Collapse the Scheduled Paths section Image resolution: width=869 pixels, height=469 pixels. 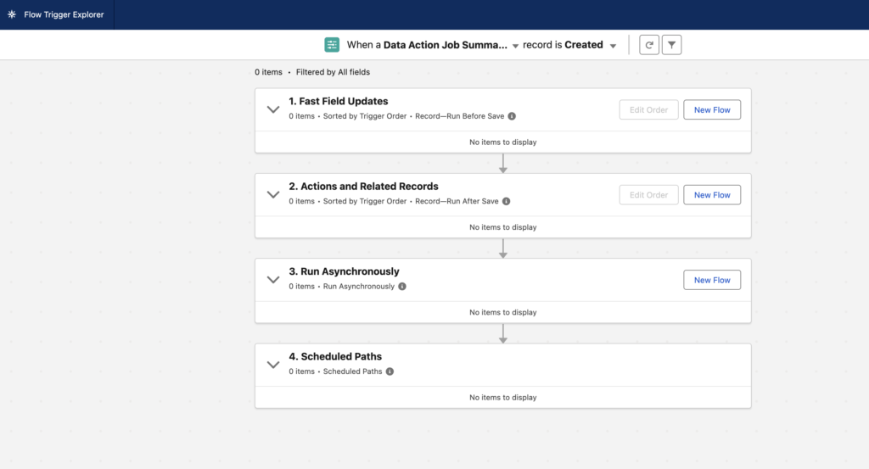273,365
